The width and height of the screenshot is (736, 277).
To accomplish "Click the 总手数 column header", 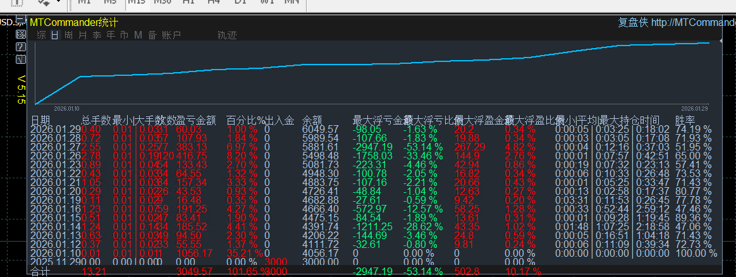I will click(96, 121).
